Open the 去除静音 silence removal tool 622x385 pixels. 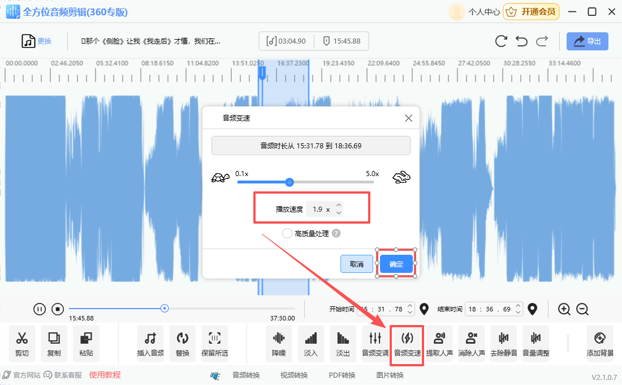(x=503, y=344)
